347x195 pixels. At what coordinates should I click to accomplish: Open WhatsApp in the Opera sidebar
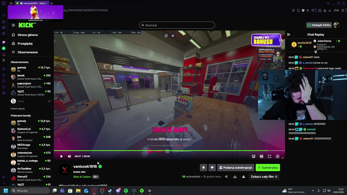tap(4, 48)
